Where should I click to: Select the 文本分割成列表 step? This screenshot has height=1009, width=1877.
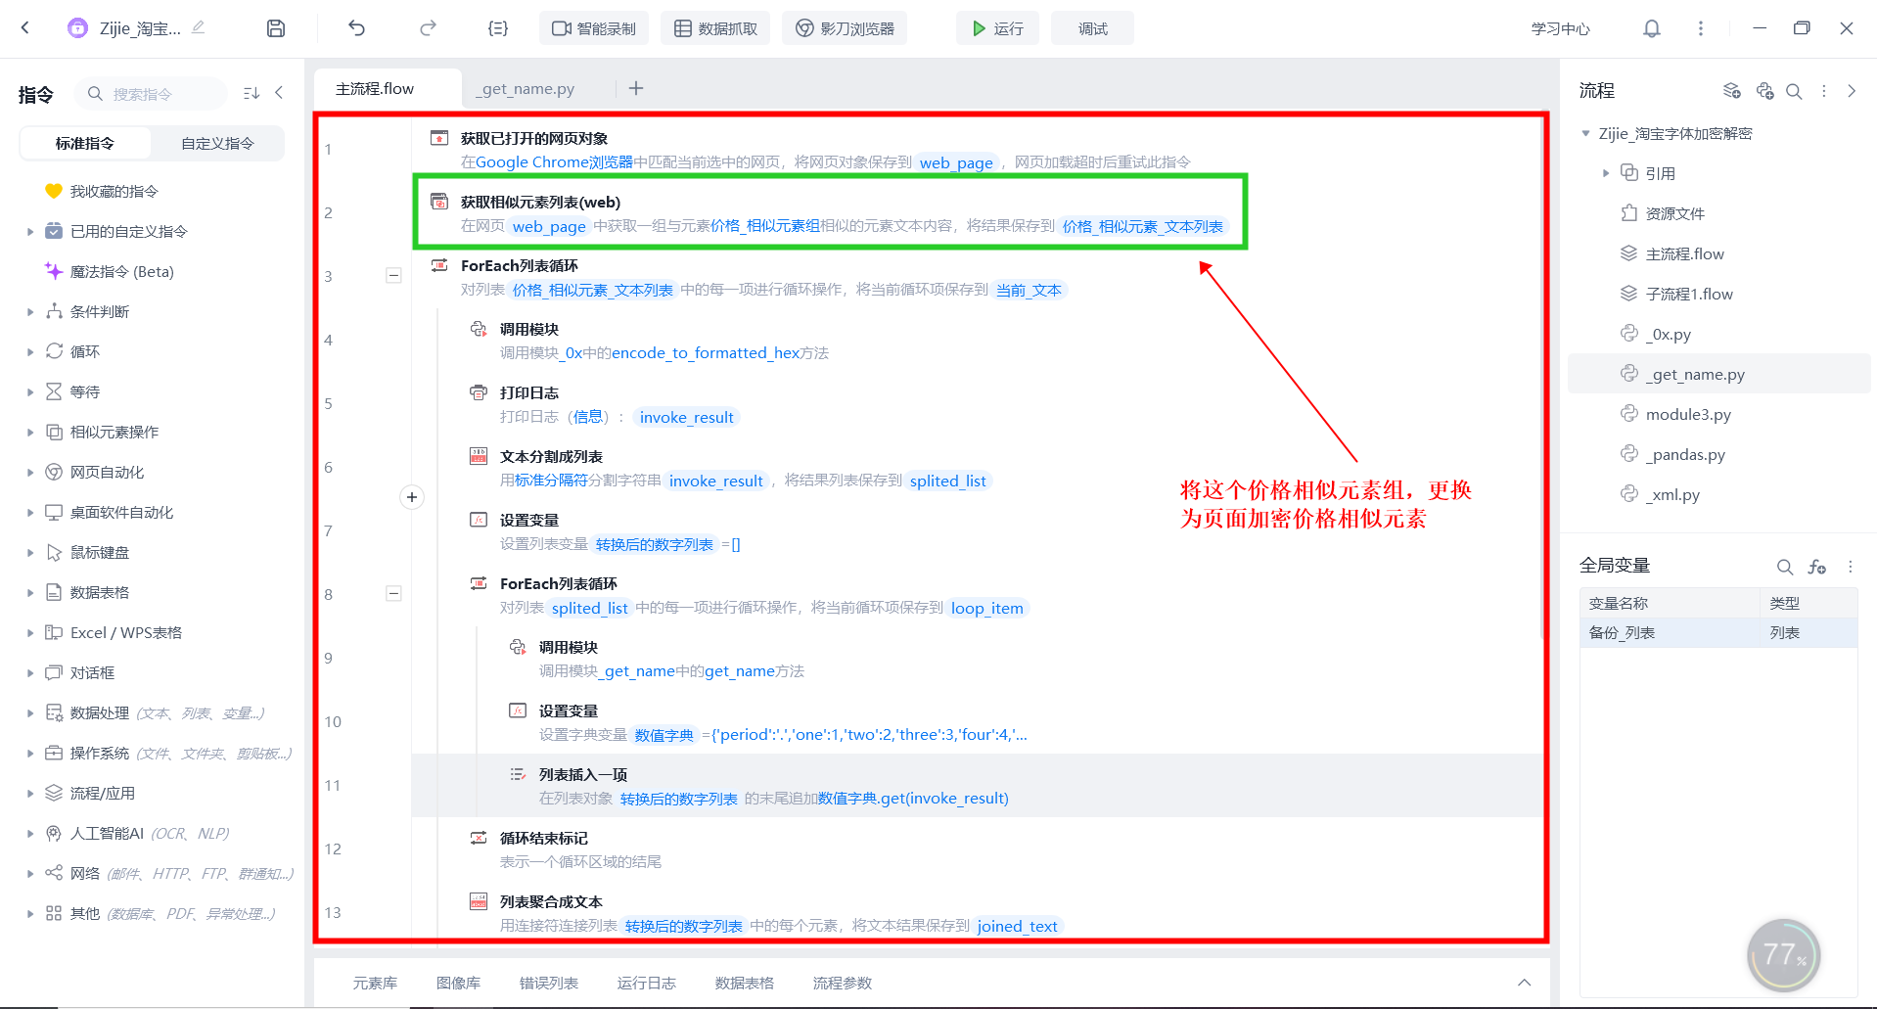(x=976, y=468)
